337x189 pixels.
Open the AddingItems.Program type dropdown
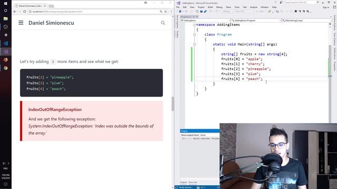point(256,20)
